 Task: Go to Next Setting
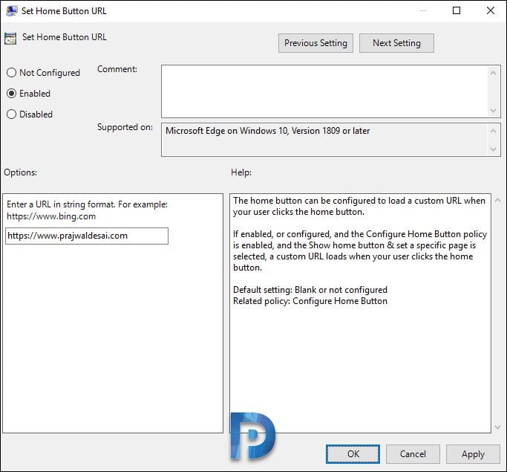tap(396, 43)
